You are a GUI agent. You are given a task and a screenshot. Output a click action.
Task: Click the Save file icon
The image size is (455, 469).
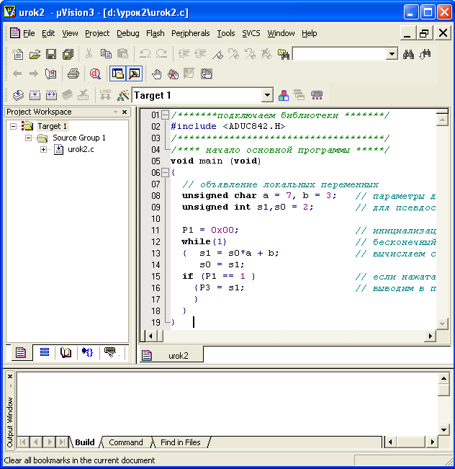51,54
